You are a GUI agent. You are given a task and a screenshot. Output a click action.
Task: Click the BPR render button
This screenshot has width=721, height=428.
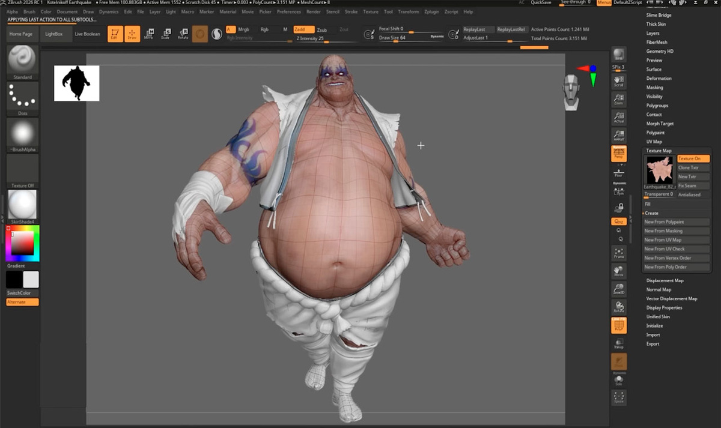click(619, 55)
